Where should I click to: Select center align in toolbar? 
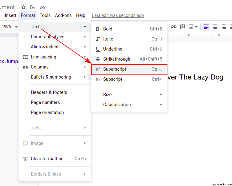pos(215,27)
